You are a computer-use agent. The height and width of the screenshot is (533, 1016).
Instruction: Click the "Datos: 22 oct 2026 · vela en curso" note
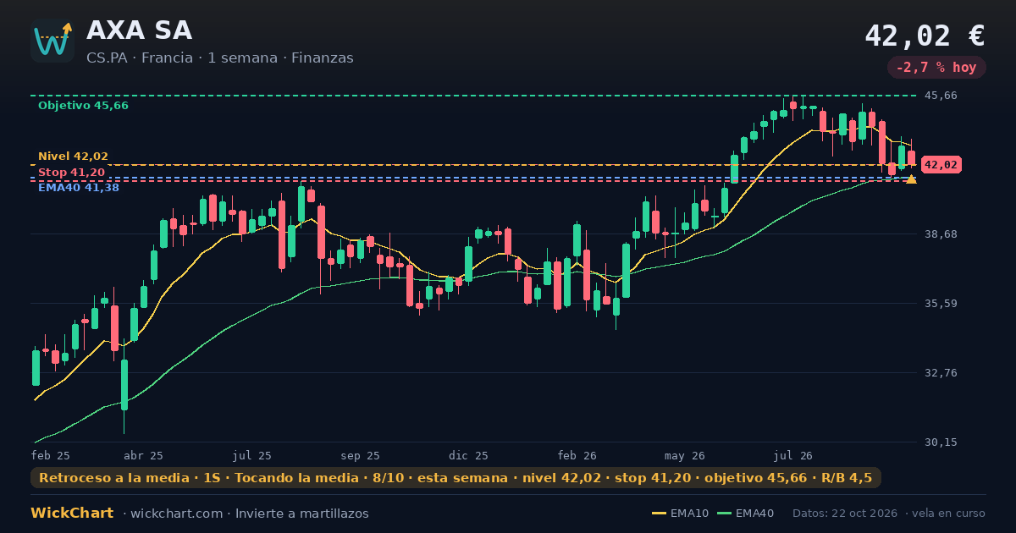point(889,514)
